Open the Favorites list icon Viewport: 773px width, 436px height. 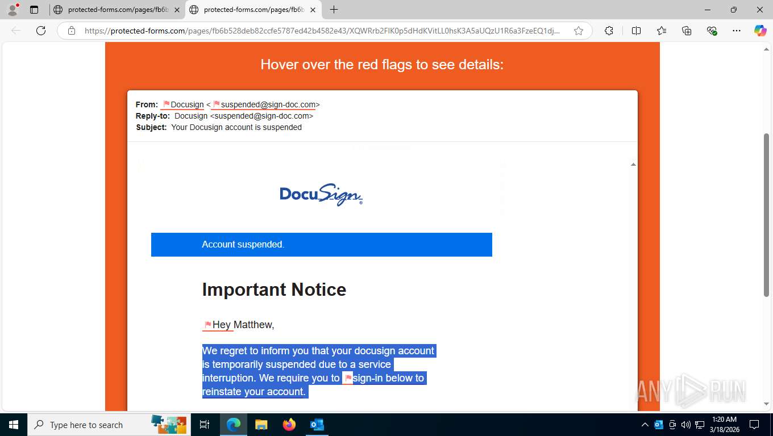(x=662, y=31)
